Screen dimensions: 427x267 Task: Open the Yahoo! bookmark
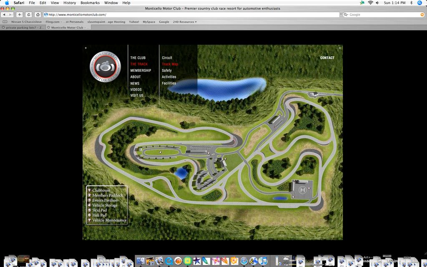pos(134,22)
